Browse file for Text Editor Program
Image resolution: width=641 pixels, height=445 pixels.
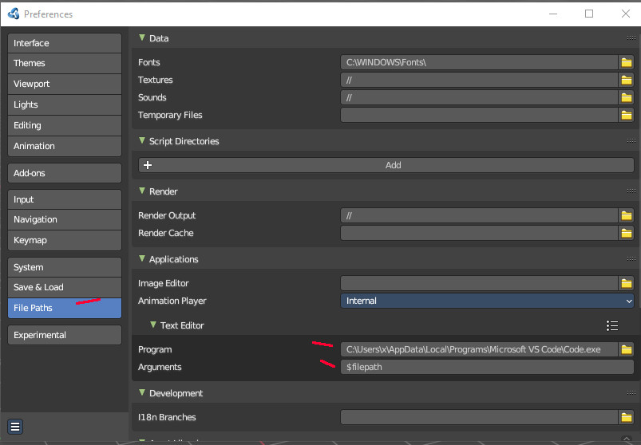click(x=627, y=349)
